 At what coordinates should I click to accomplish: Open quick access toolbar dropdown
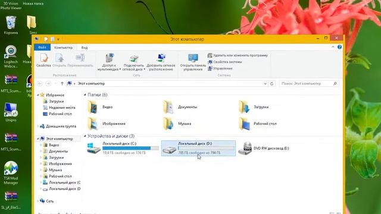click(x=58, y=39)
